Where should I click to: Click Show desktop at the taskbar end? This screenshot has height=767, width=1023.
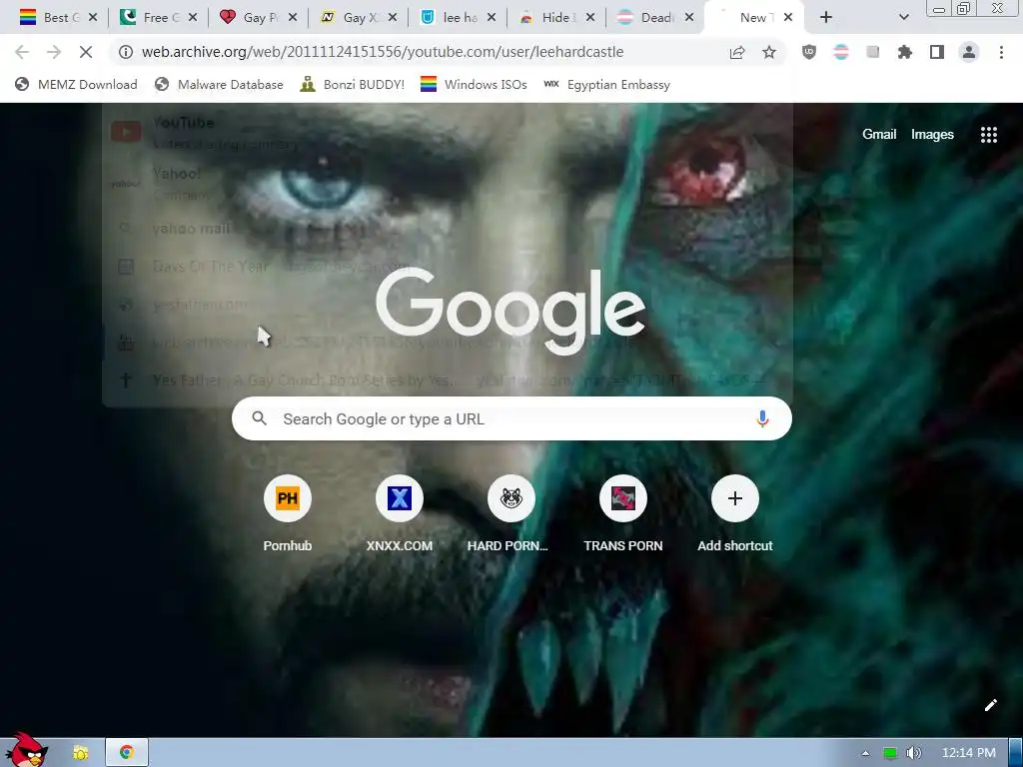pyautogui.click(x=1016, y=753)
